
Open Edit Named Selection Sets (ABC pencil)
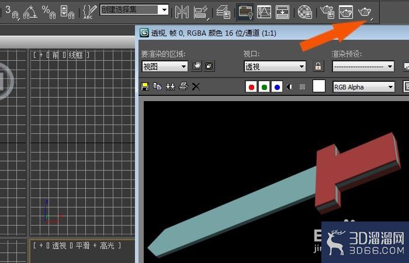pos(89,12)
